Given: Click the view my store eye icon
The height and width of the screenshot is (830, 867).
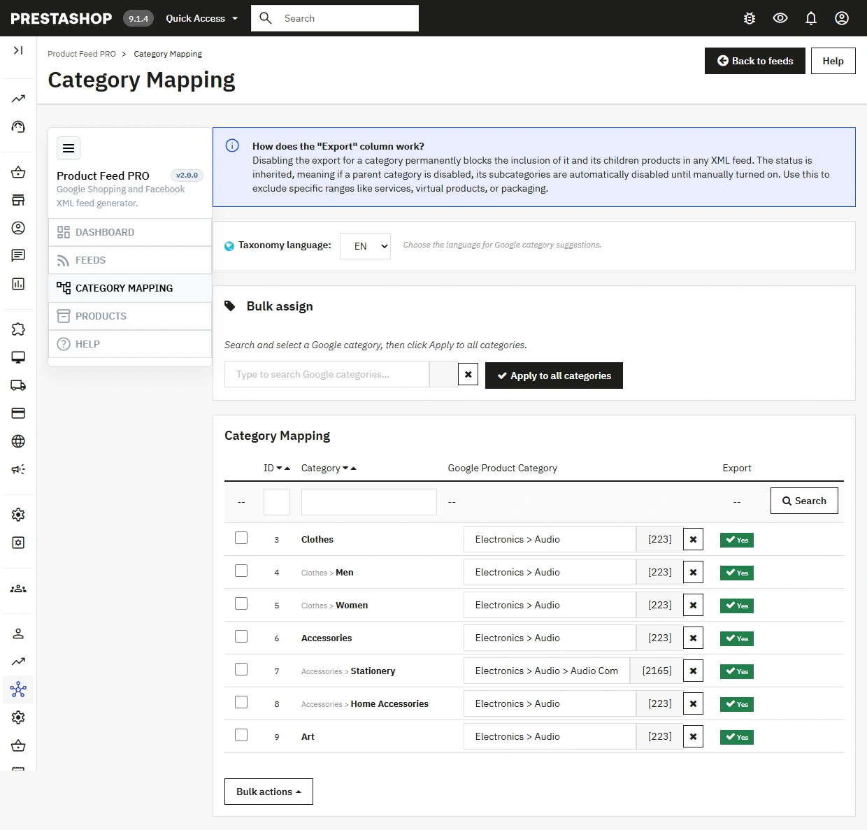Looking at the screenshot, I should coord(780,18).
